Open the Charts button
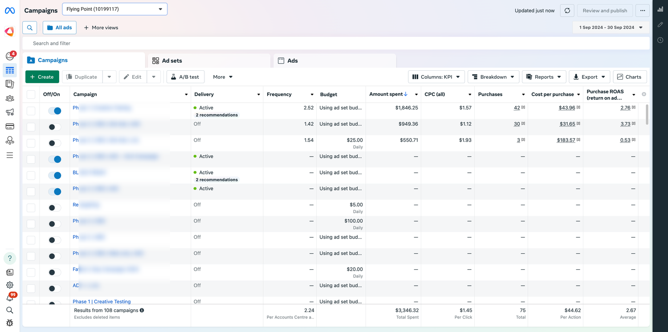The image size is (668, 332). (x=630, y=77)
